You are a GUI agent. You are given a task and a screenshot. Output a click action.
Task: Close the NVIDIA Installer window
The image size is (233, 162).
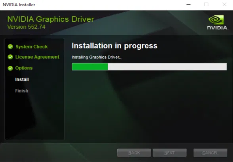tap(224, 5)
